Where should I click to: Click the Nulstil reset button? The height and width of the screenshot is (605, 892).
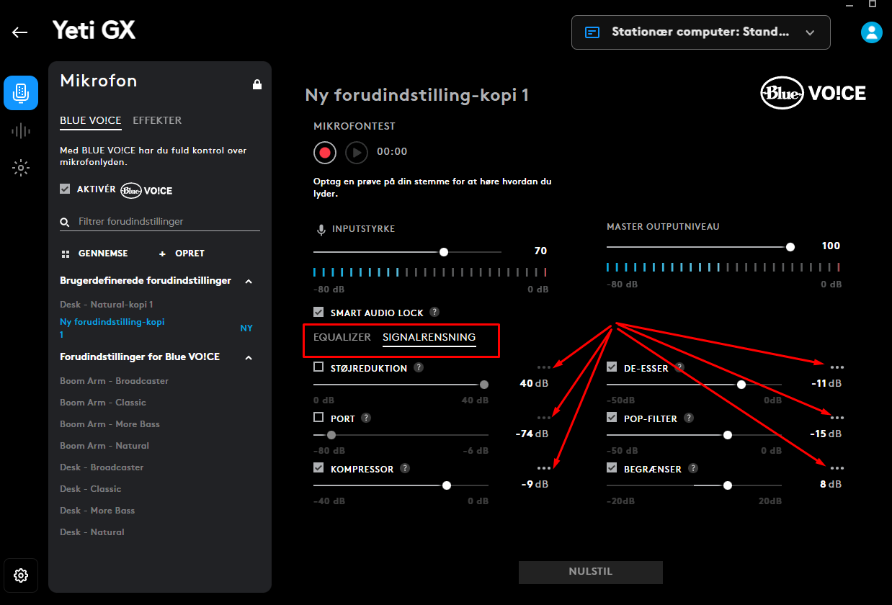591,572
